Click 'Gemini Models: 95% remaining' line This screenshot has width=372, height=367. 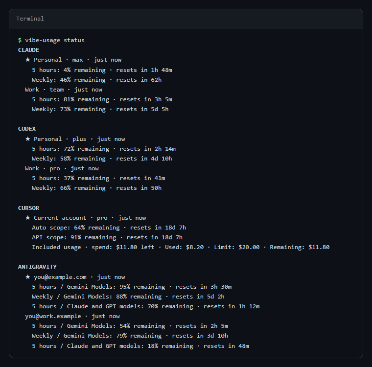(132, 287)
